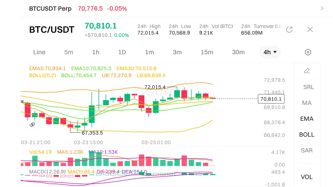Toggle the SAR indicator
Screen dimensions: 333x187
[307, 150]
